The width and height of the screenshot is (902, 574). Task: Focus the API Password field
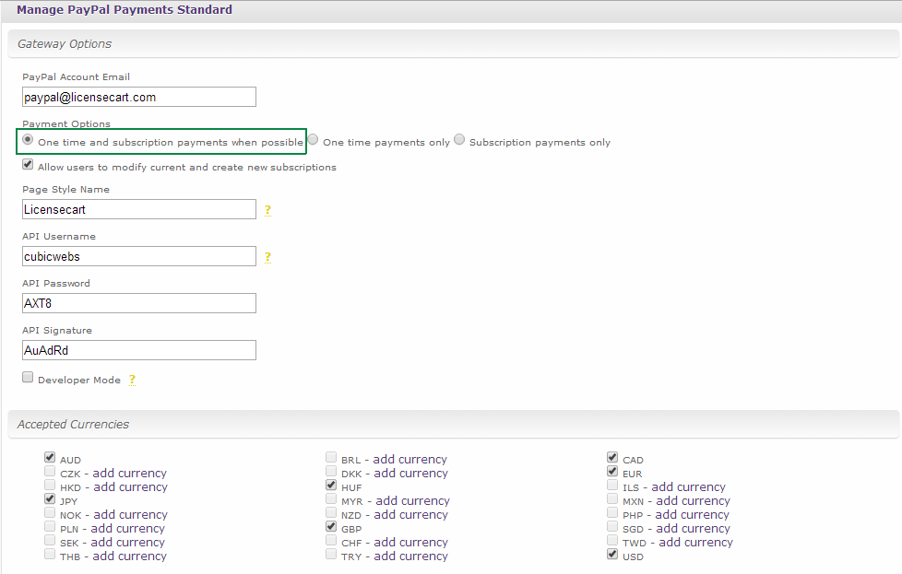[139, 303]
